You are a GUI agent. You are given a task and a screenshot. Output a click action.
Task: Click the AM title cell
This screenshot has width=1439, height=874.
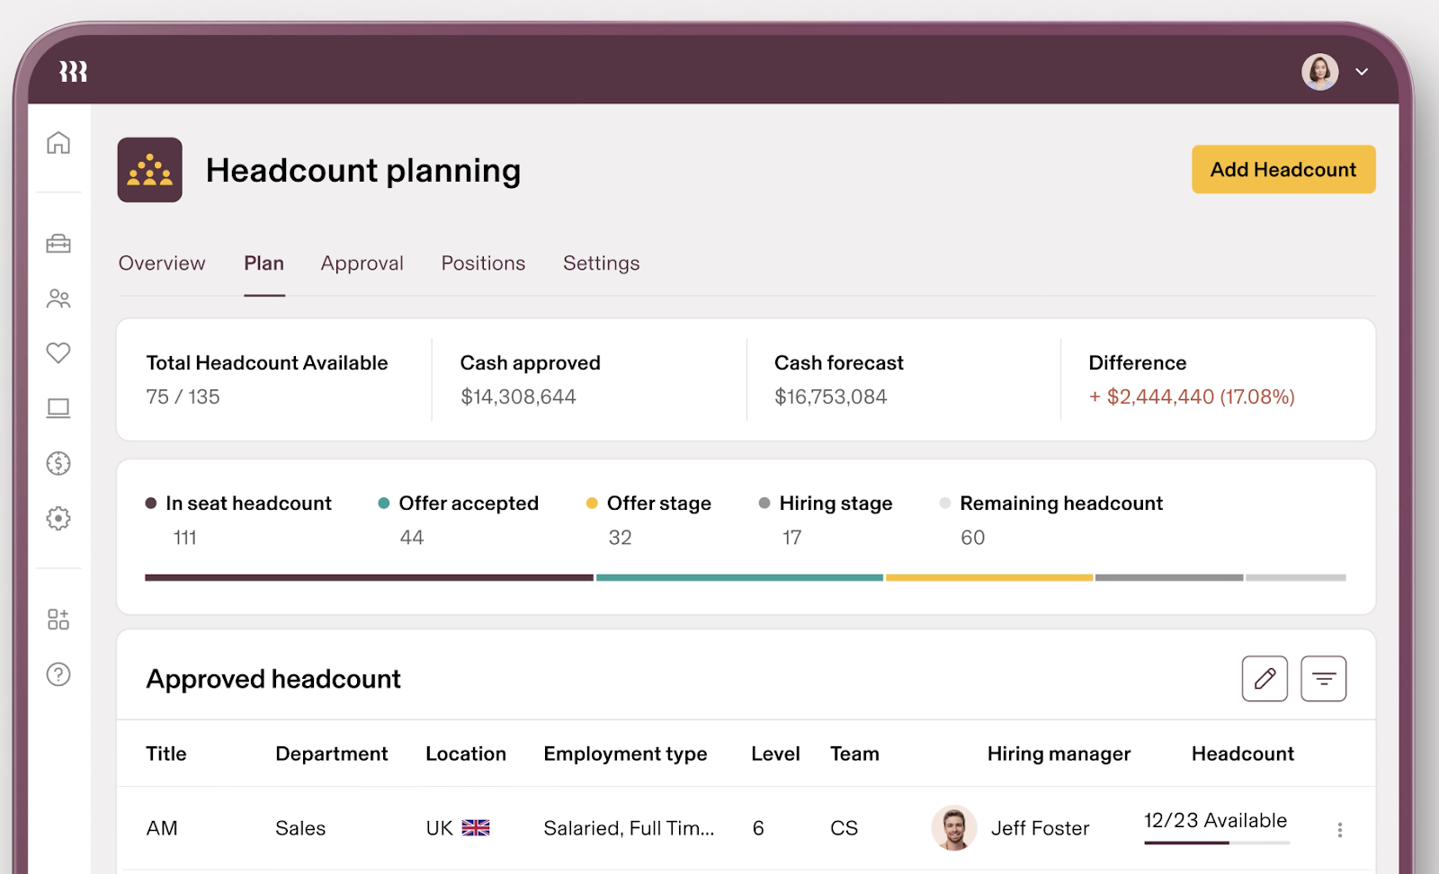pos(162,828)
